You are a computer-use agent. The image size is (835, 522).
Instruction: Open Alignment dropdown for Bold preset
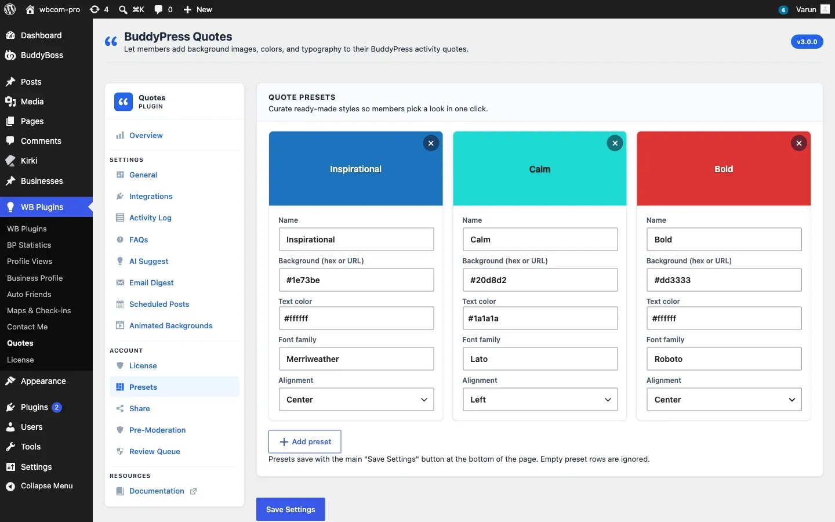[724, 400]
